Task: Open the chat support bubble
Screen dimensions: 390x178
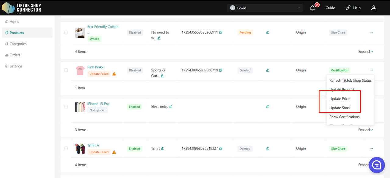Action: [377, 165]
